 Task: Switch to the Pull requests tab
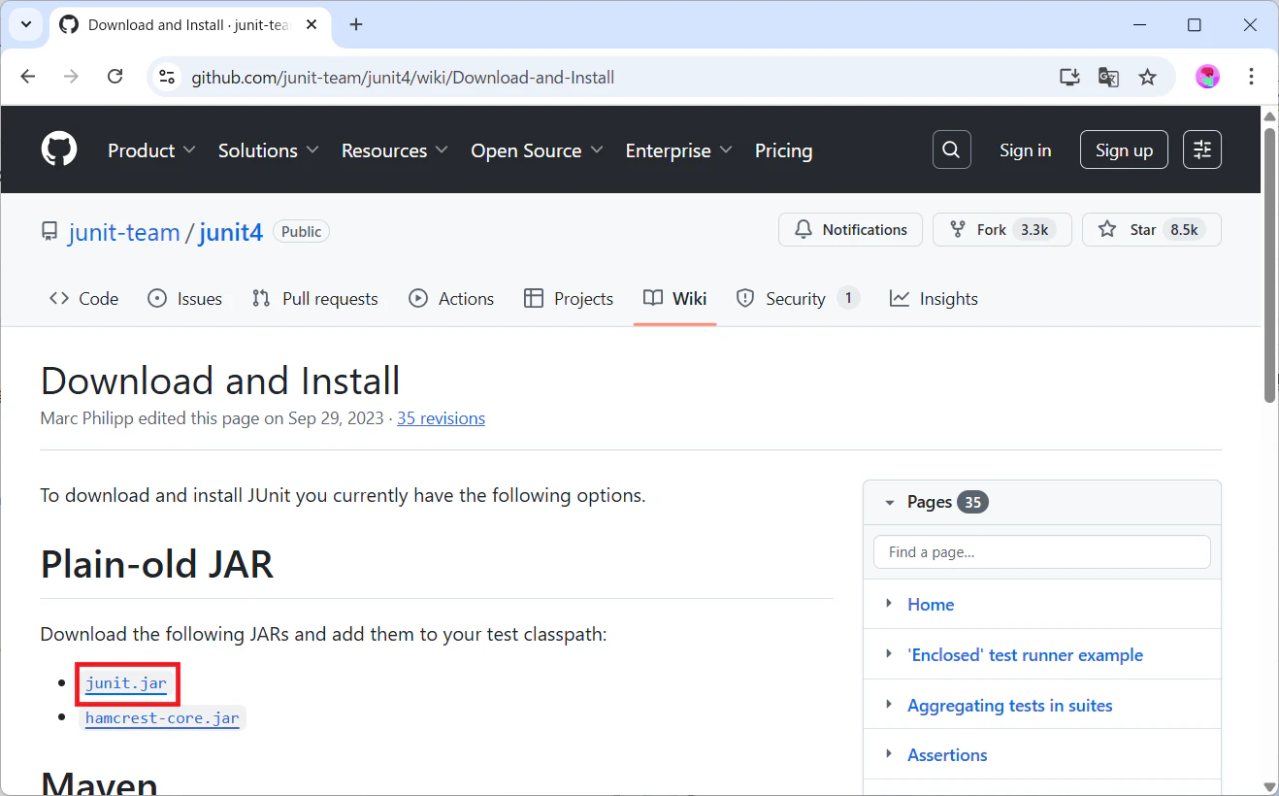pyautogui.click(x=314, y=299)
